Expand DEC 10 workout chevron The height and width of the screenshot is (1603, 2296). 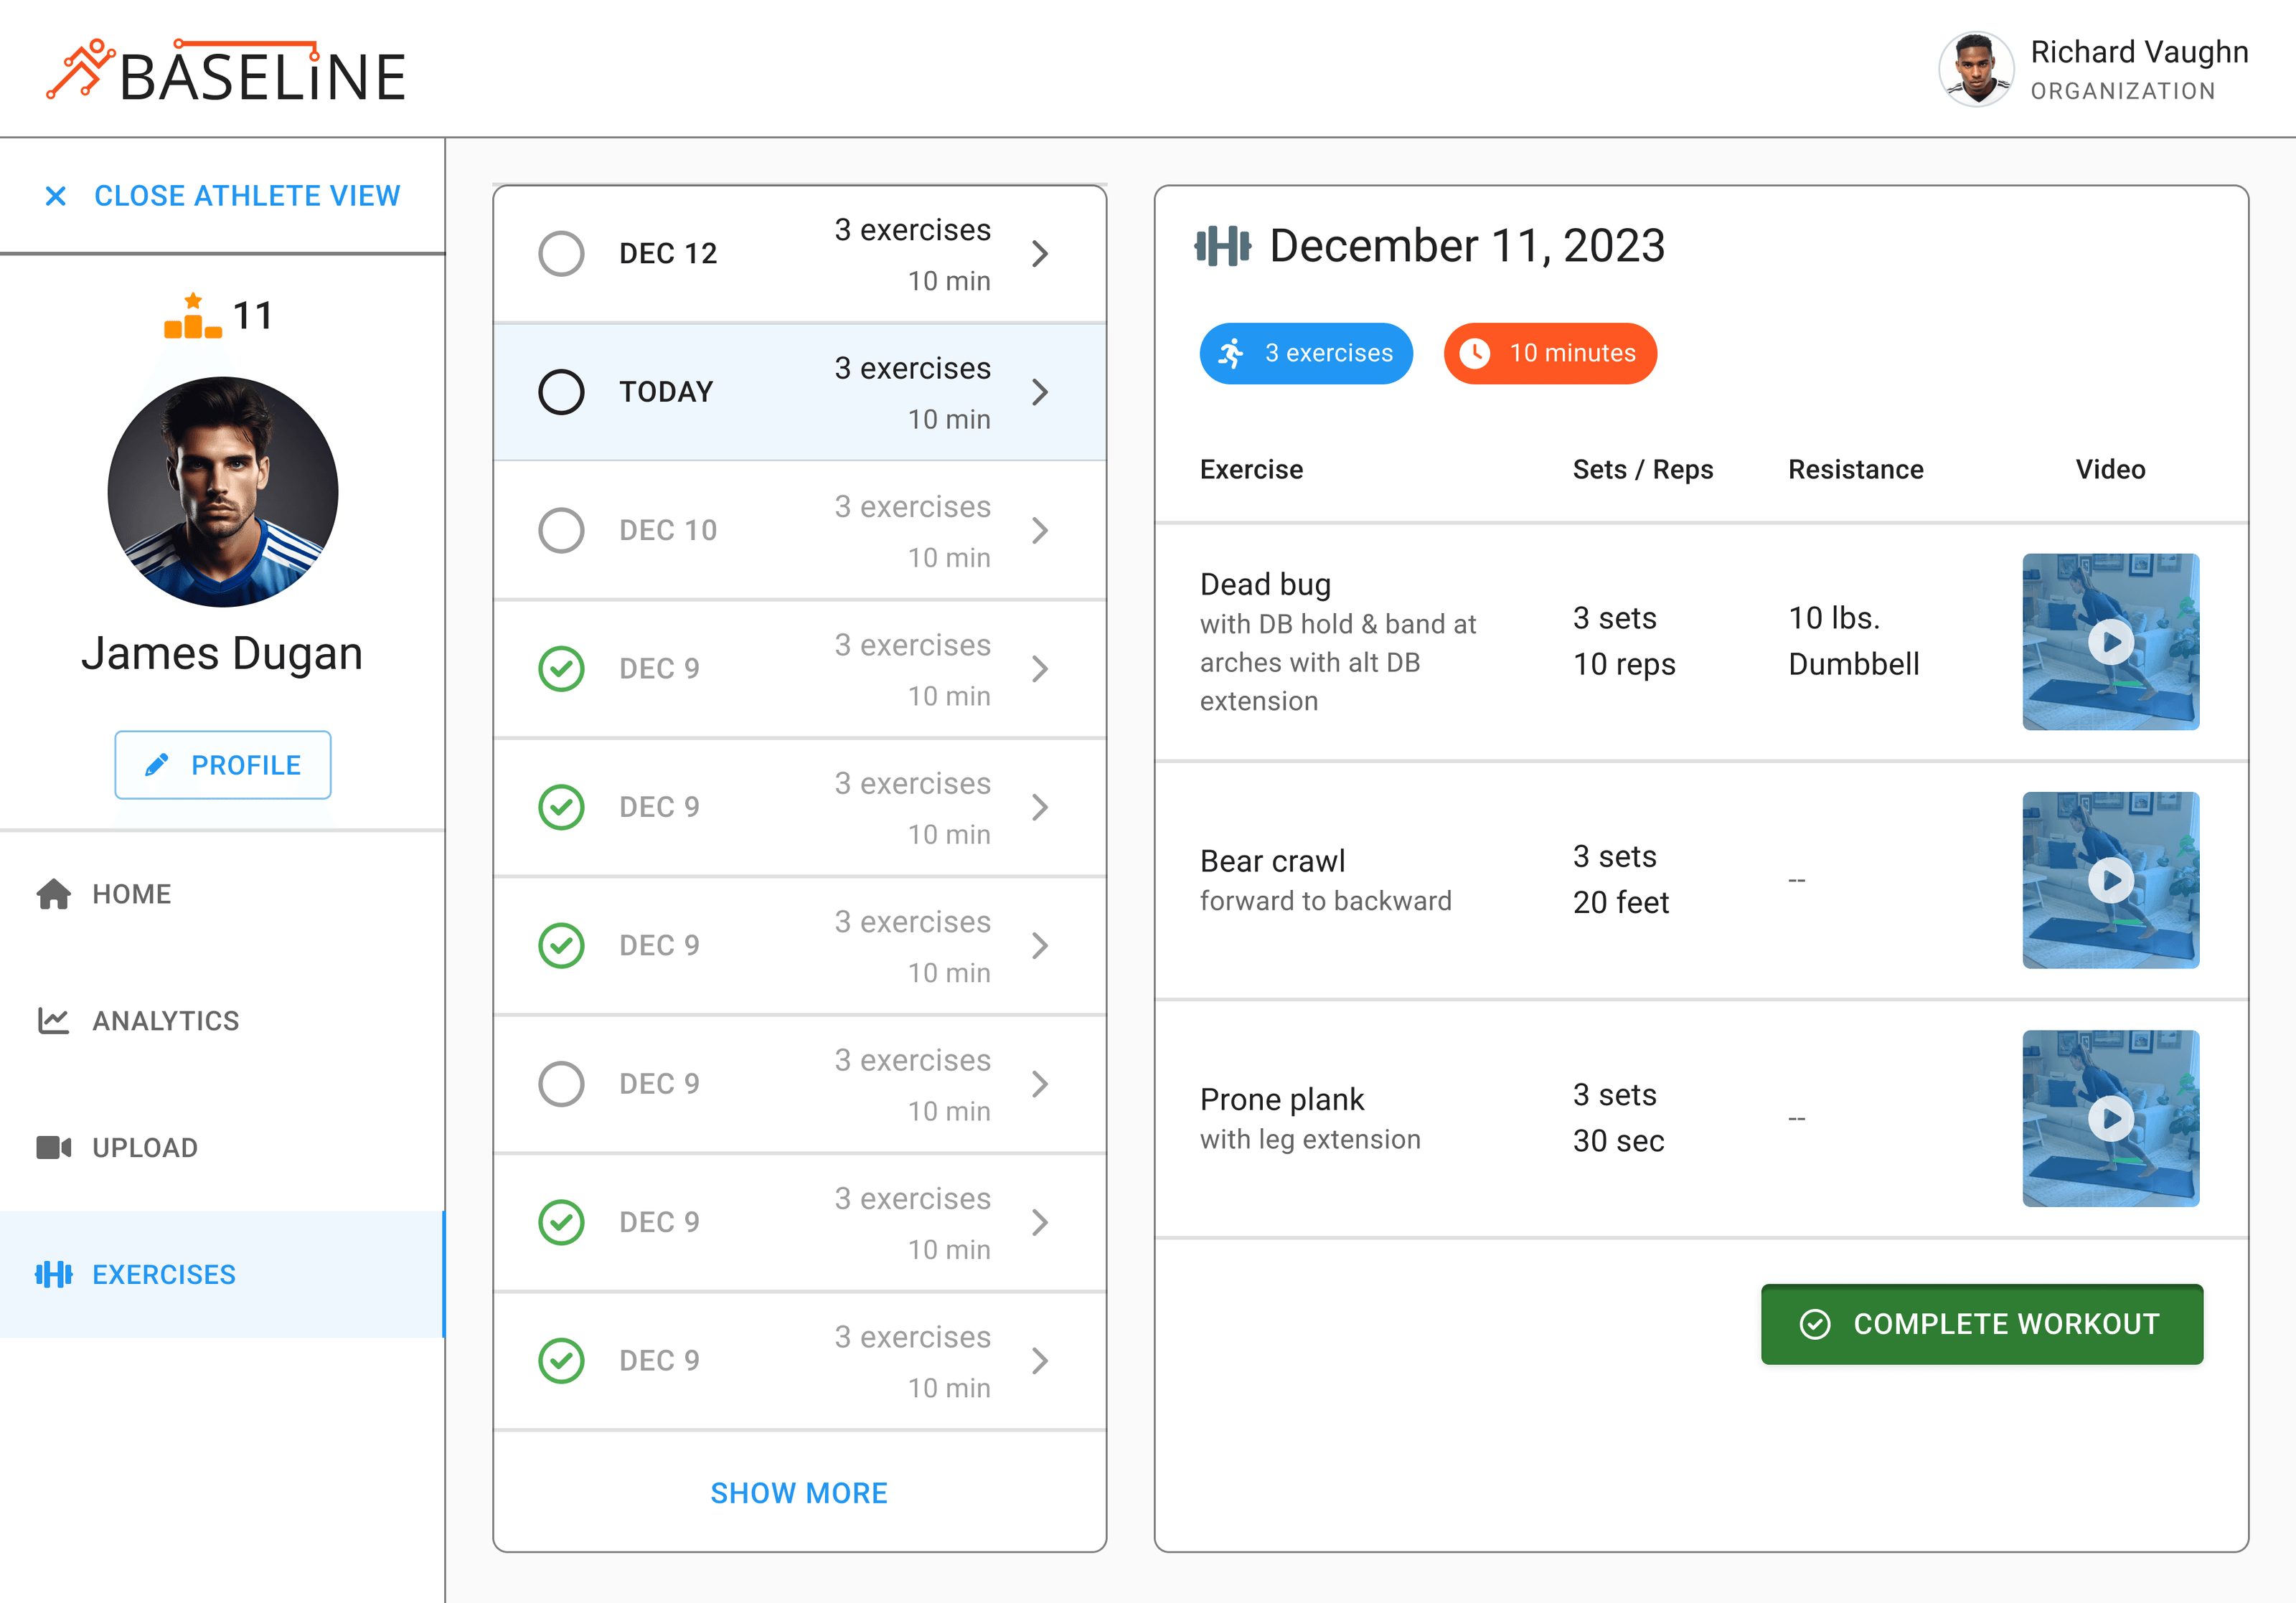coord(1040,529)
